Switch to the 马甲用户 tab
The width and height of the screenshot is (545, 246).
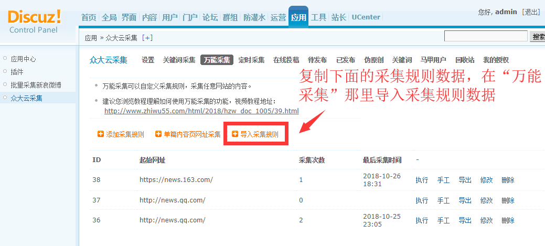pyautogui.click(x=433, y=60)
